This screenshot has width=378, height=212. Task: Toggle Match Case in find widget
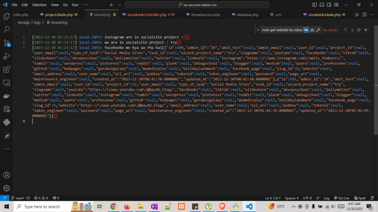(x=306, y=30)
